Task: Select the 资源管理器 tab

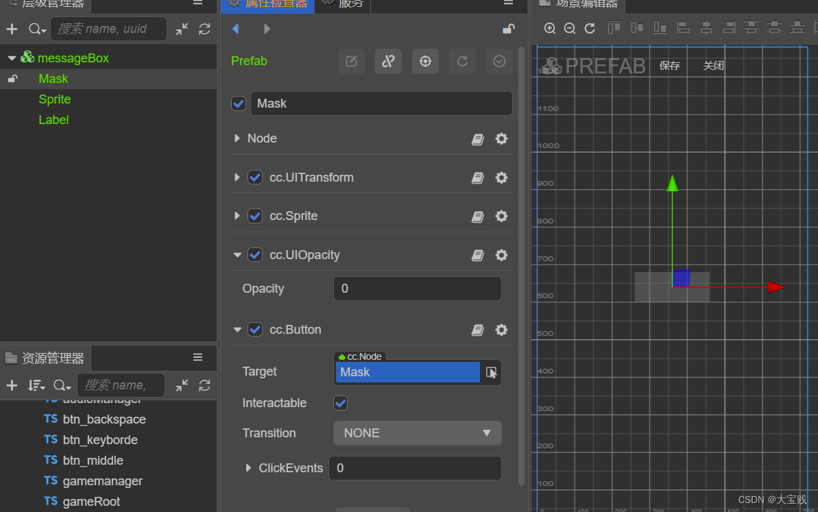Action: tap(45, 358)
